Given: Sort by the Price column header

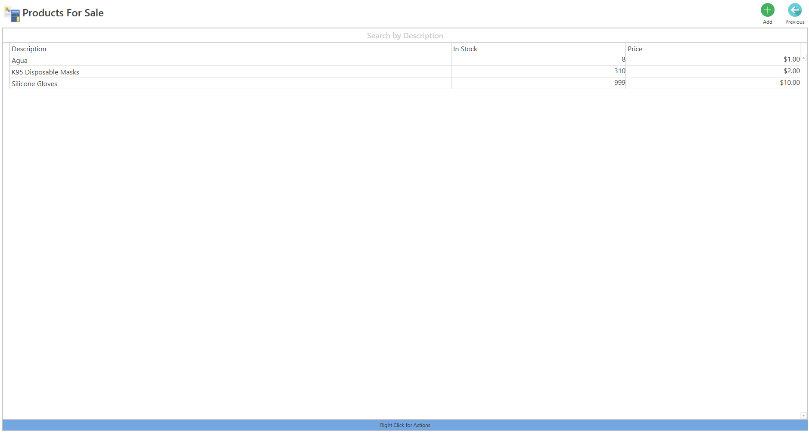Looking at the screenshot, I should [713, 49].
